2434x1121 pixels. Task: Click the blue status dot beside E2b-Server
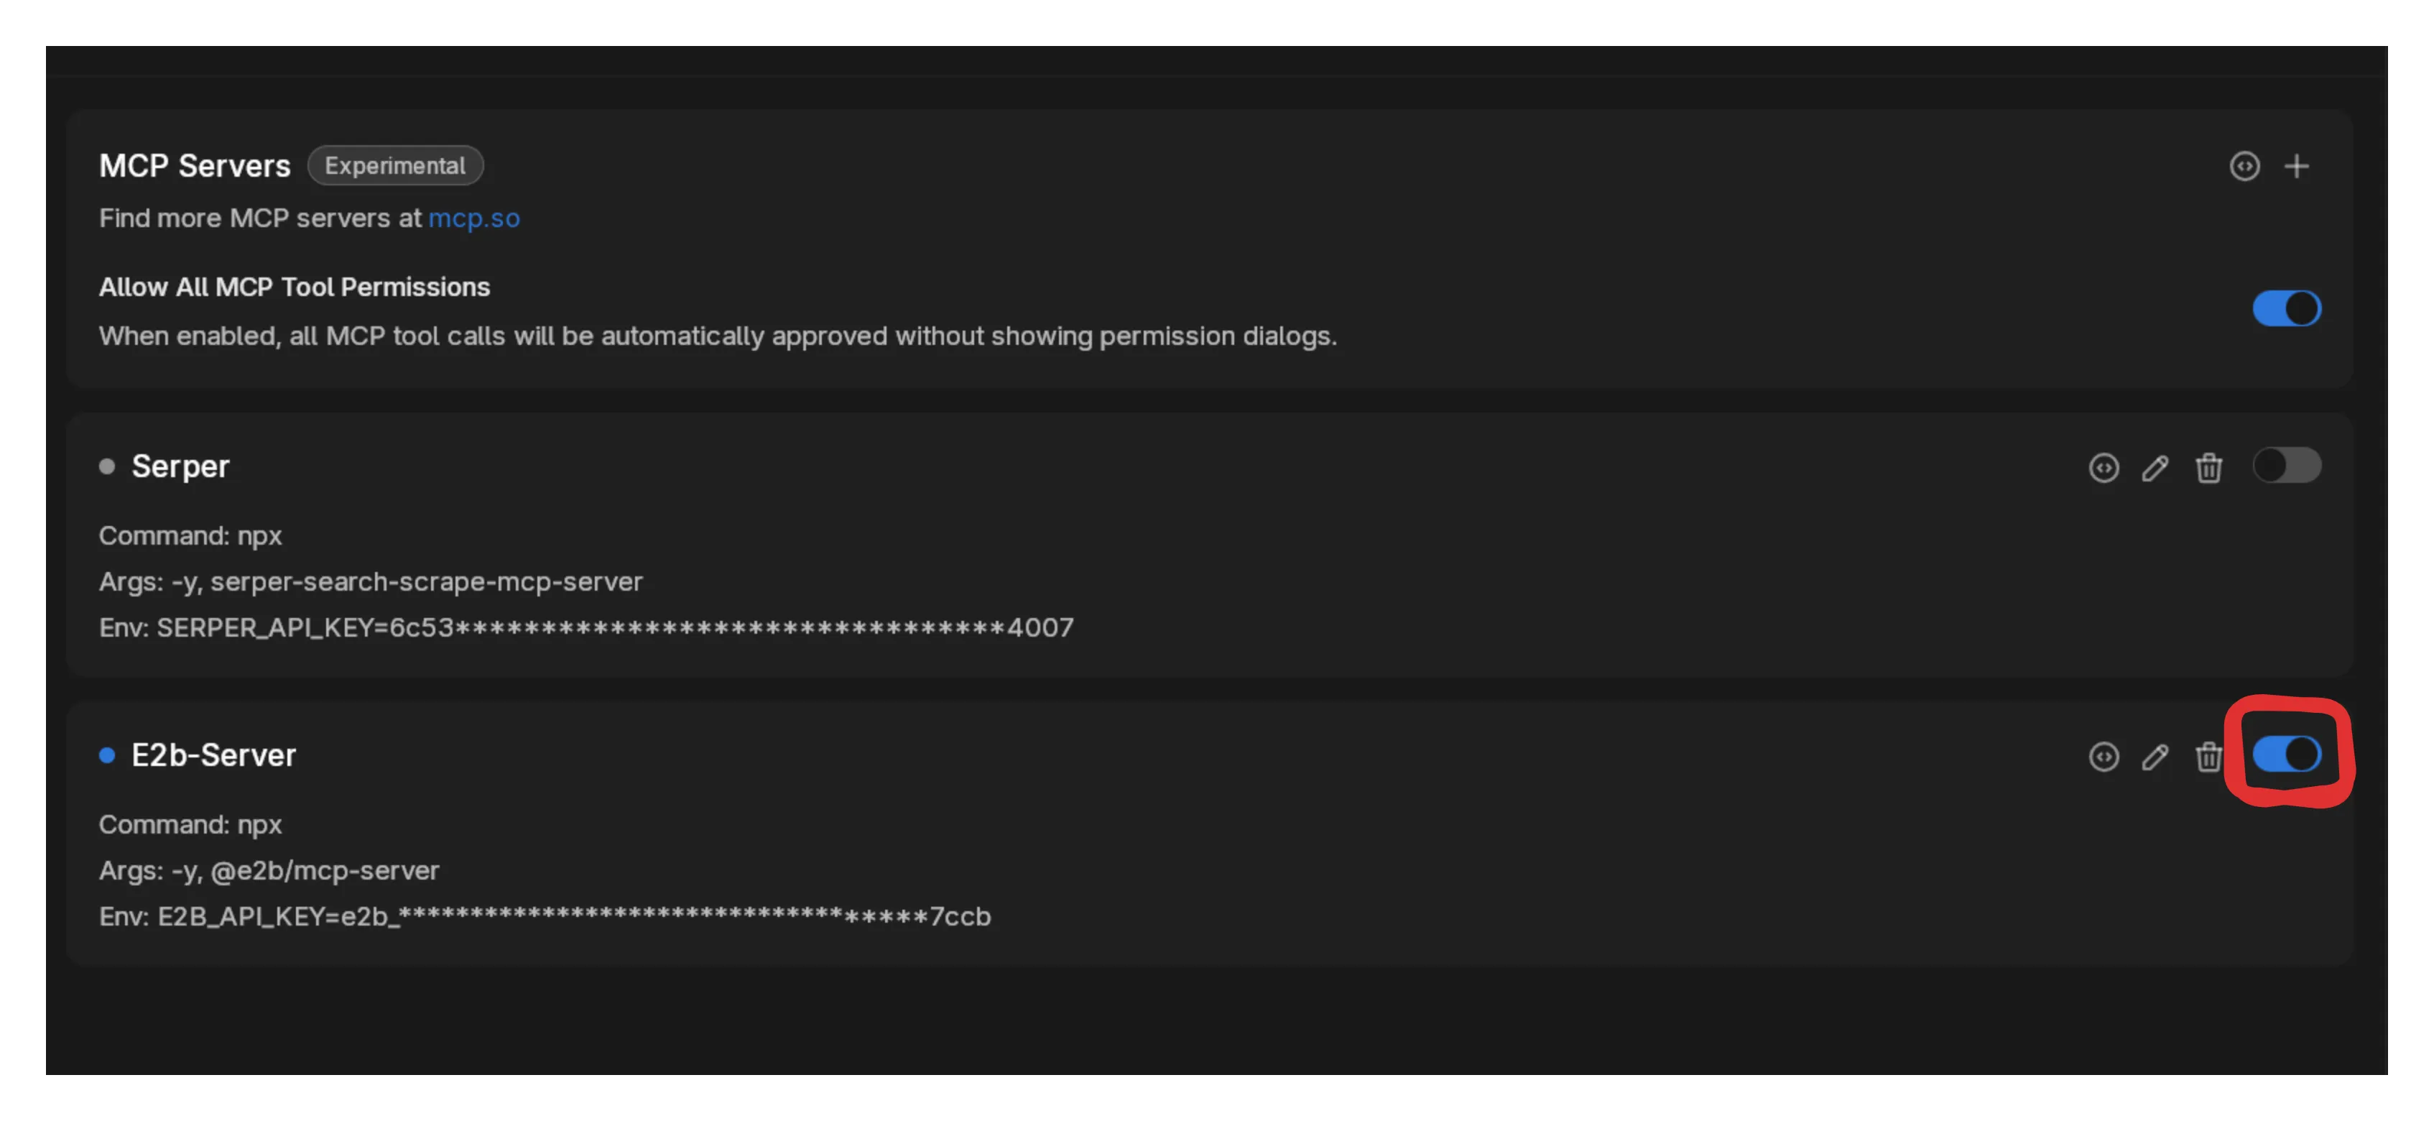pos(107,755)
